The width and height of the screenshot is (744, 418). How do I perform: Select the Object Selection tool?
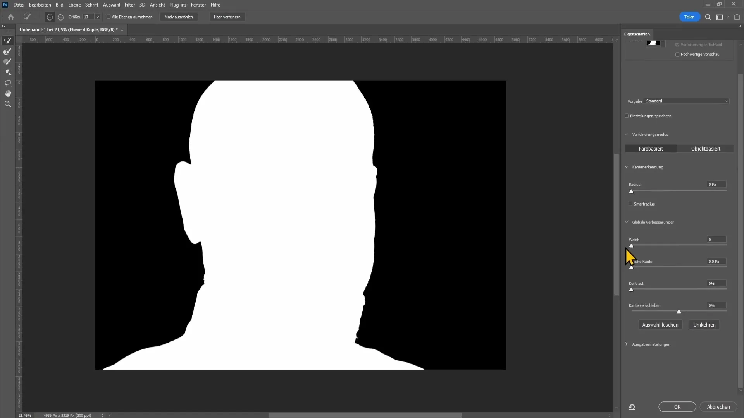coord(8,72)
